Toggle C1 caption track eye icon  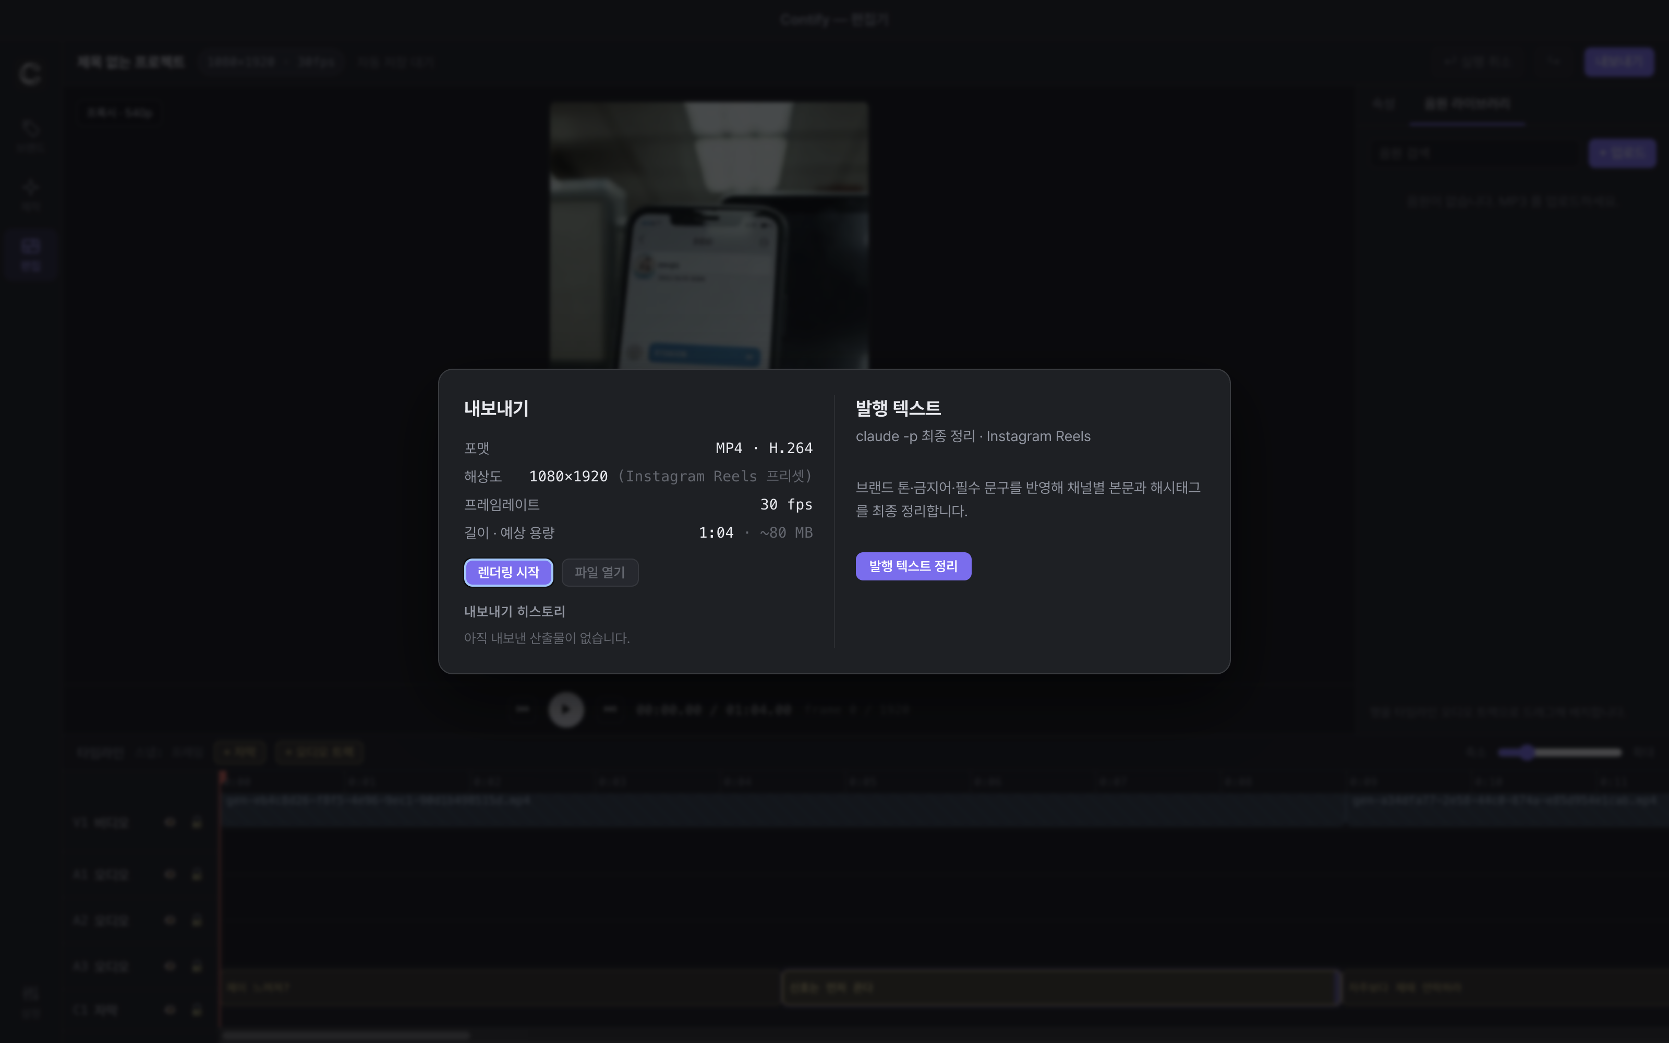click(170, 1010)
